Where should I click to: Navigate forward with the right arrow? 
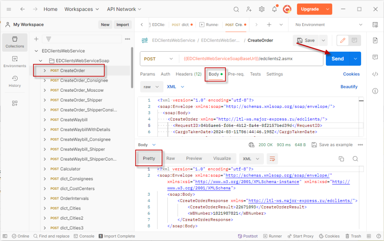(x=35, y=9)
